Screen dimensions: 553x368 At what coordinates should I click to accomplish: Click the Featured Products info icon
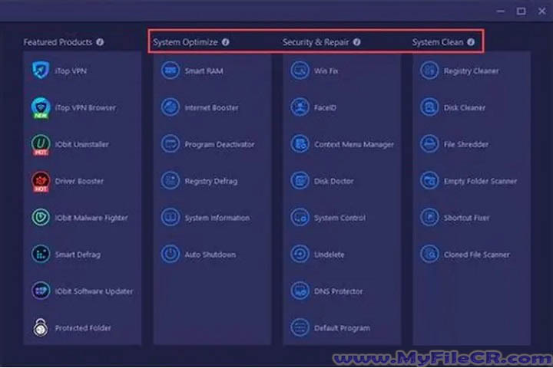pos(100,42)
